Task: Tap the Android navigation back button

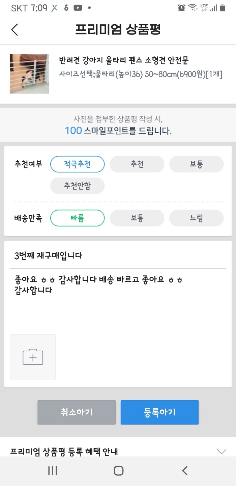Action: click(184, 471)
